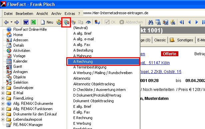Expand the GeoAnalyzer folder
205x129 pixels.
tap(3, 88)
